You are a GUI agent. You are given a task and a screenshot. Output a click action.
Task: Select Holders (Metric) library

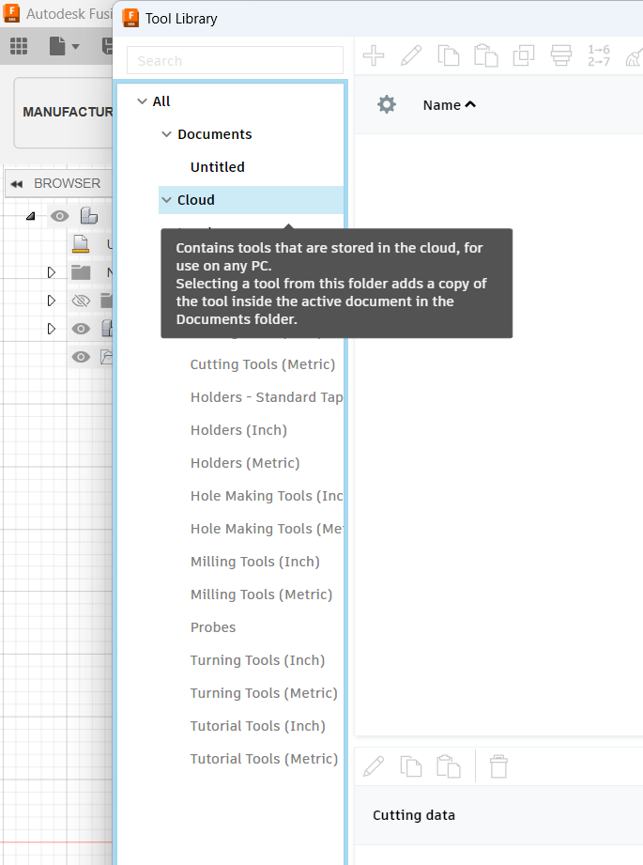[x=245, y=463]
